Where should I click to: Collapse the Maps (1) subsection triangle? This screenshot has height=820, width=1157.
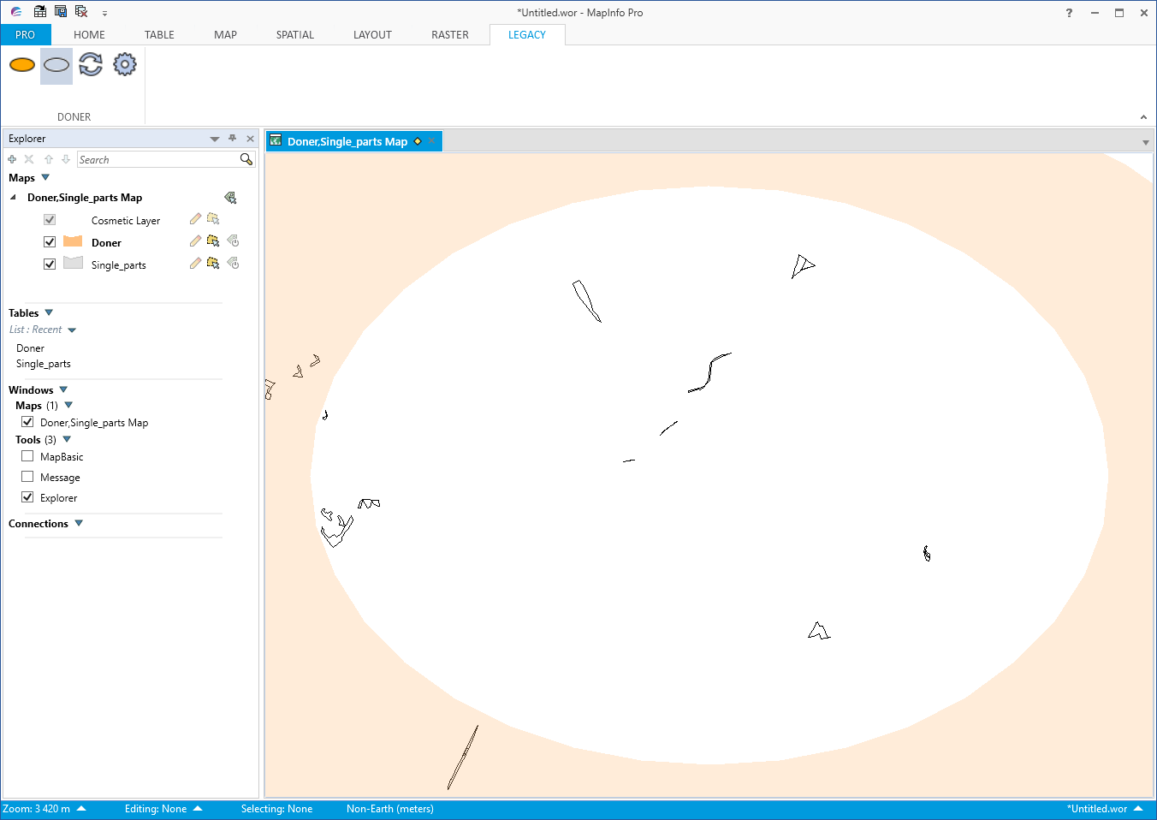68,405
